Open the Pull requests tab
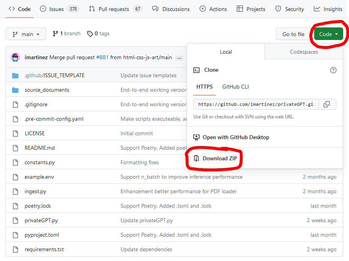The width and height of the screenshot is (349, 261). pos(115,9)
